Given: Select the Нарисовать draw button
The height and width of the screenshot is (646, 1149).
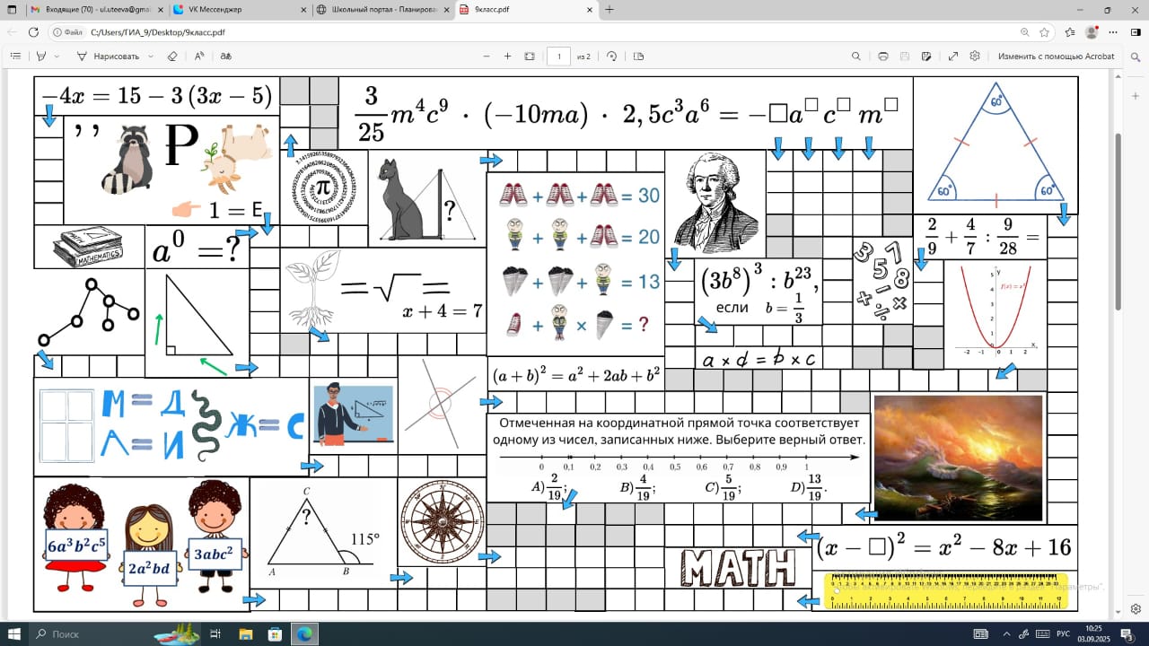Looking at the screenshot, I should 109,56.
